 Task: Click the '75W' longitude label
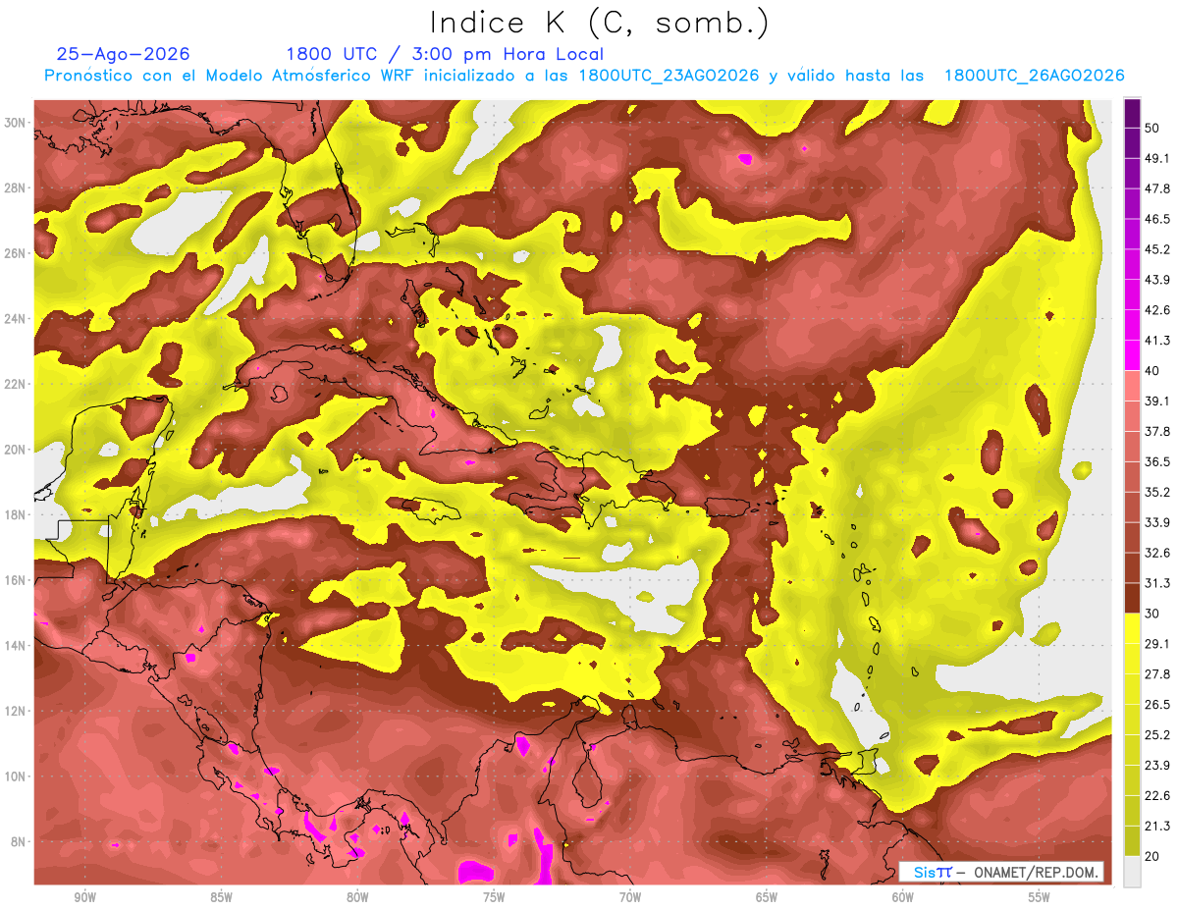coord(494,898)
